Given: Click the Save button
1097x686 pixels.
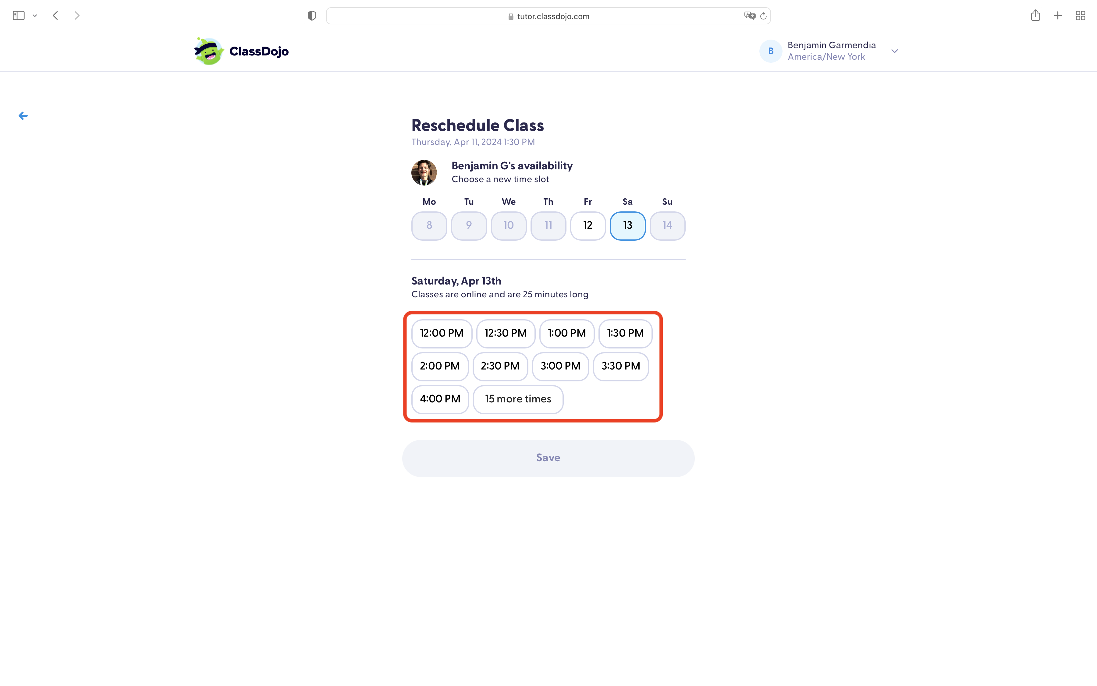Looking at the screenshot, I should click(548, 458).
